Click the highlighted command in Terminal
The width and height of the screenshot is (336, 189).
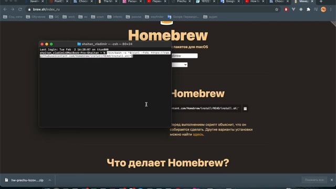click(105, 55)
